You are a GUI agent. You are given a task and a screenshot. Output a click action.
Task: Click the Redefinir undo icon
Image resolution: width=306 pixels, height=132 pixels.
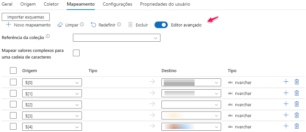pos(93,25)
